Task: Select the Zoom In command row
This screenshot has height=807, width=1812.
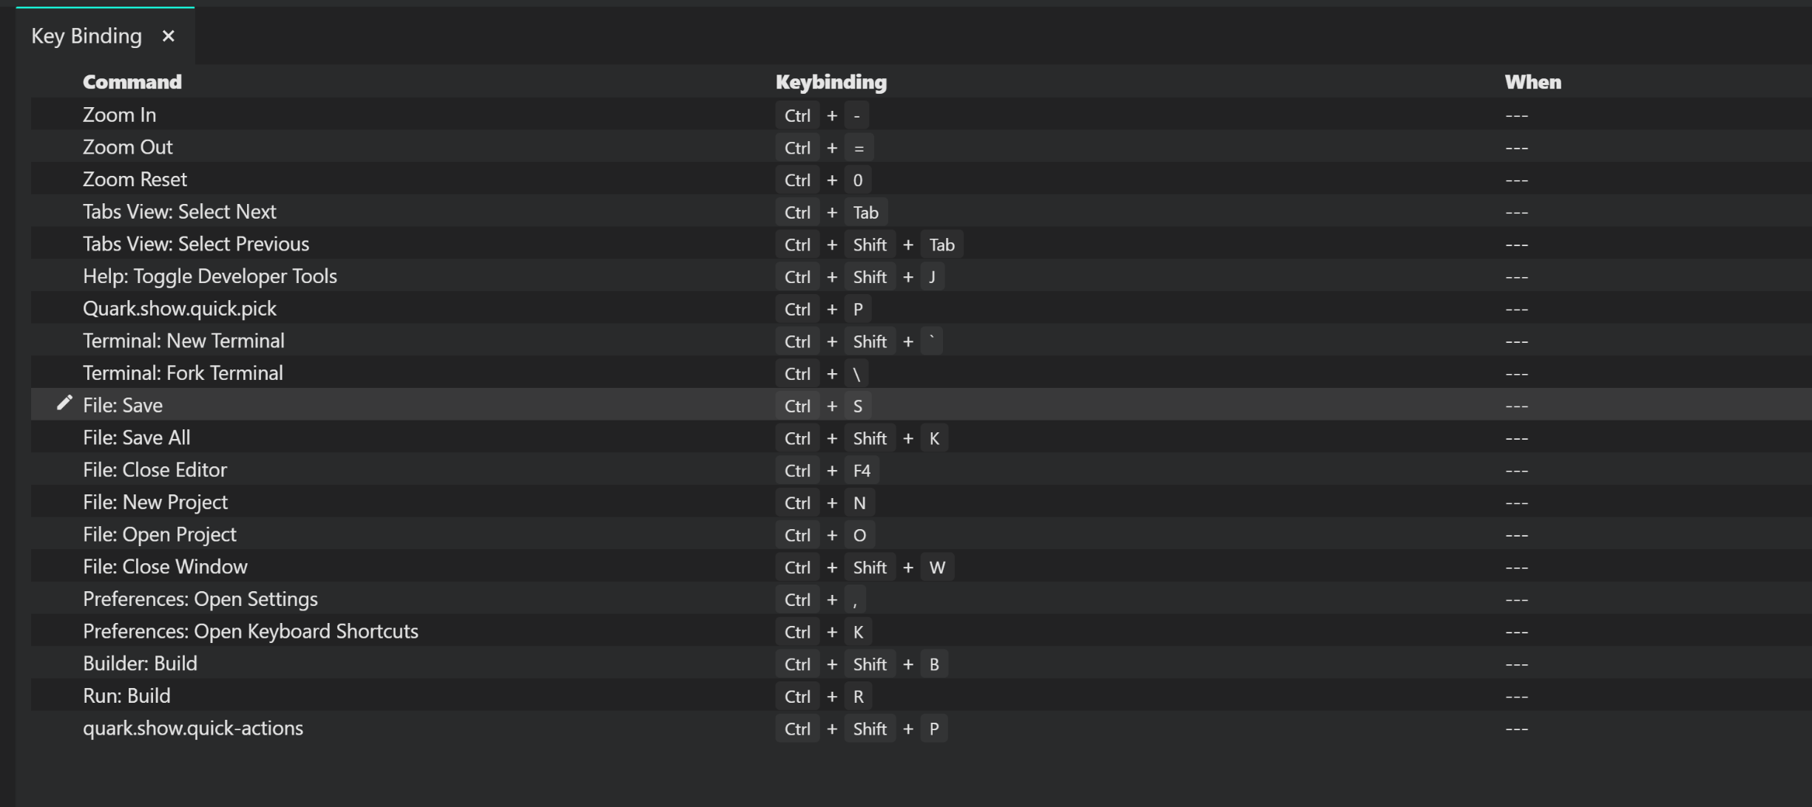Action: (921, 115)
